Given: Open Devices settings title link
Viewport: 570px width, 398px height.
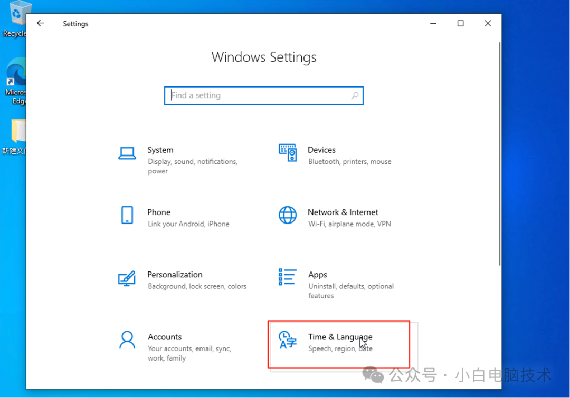Looking at the screenshot, I should point(322,150).
